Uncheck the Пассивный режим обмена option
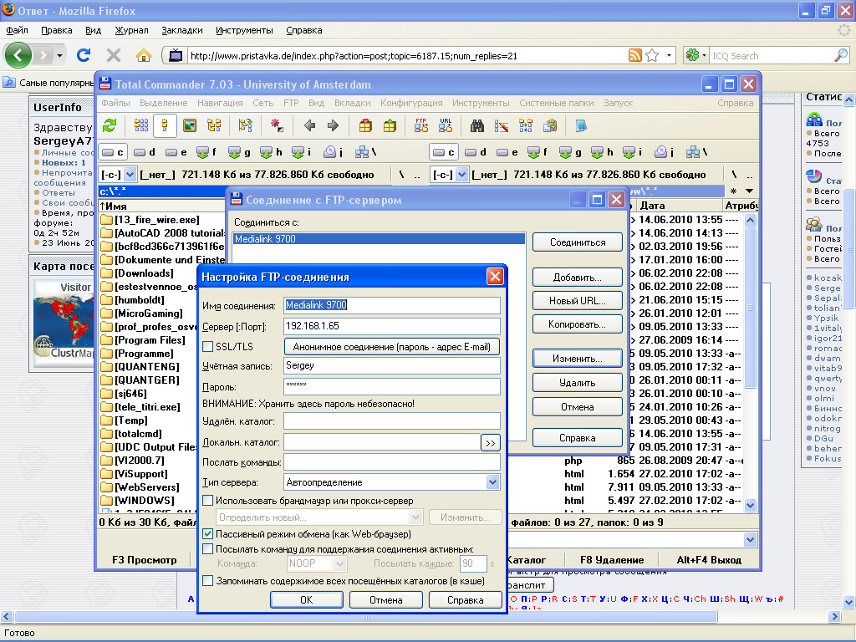This screenshot has height=642, width=856. tap(208, 533)
